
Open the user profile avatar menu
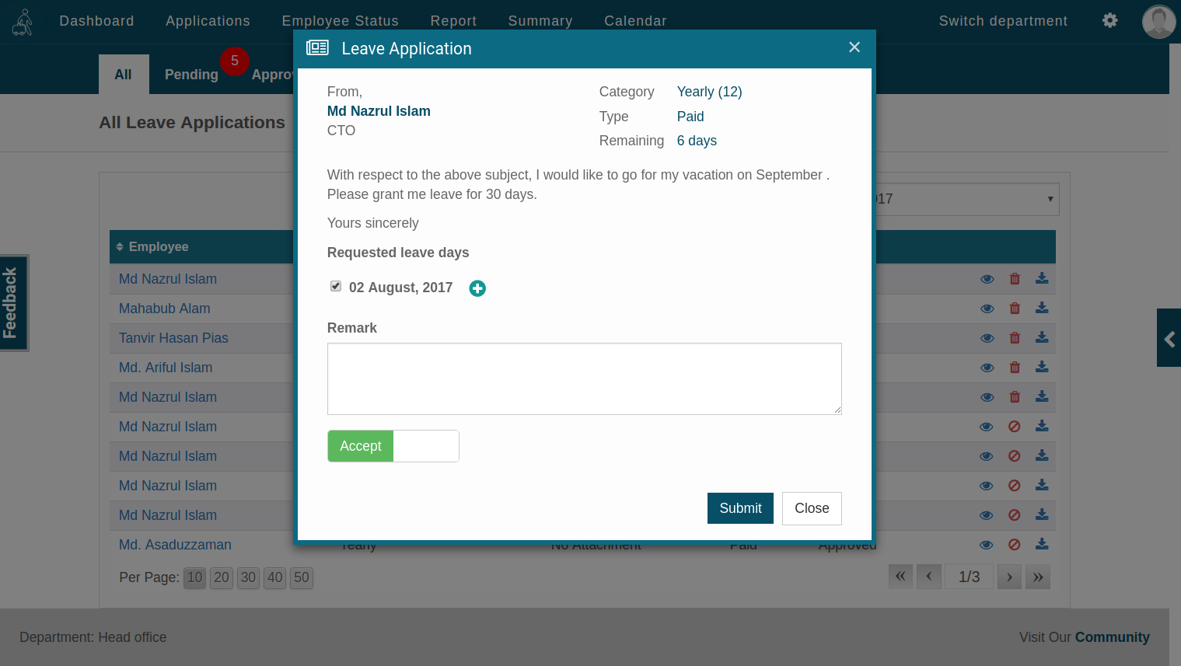coord(1158,21)
